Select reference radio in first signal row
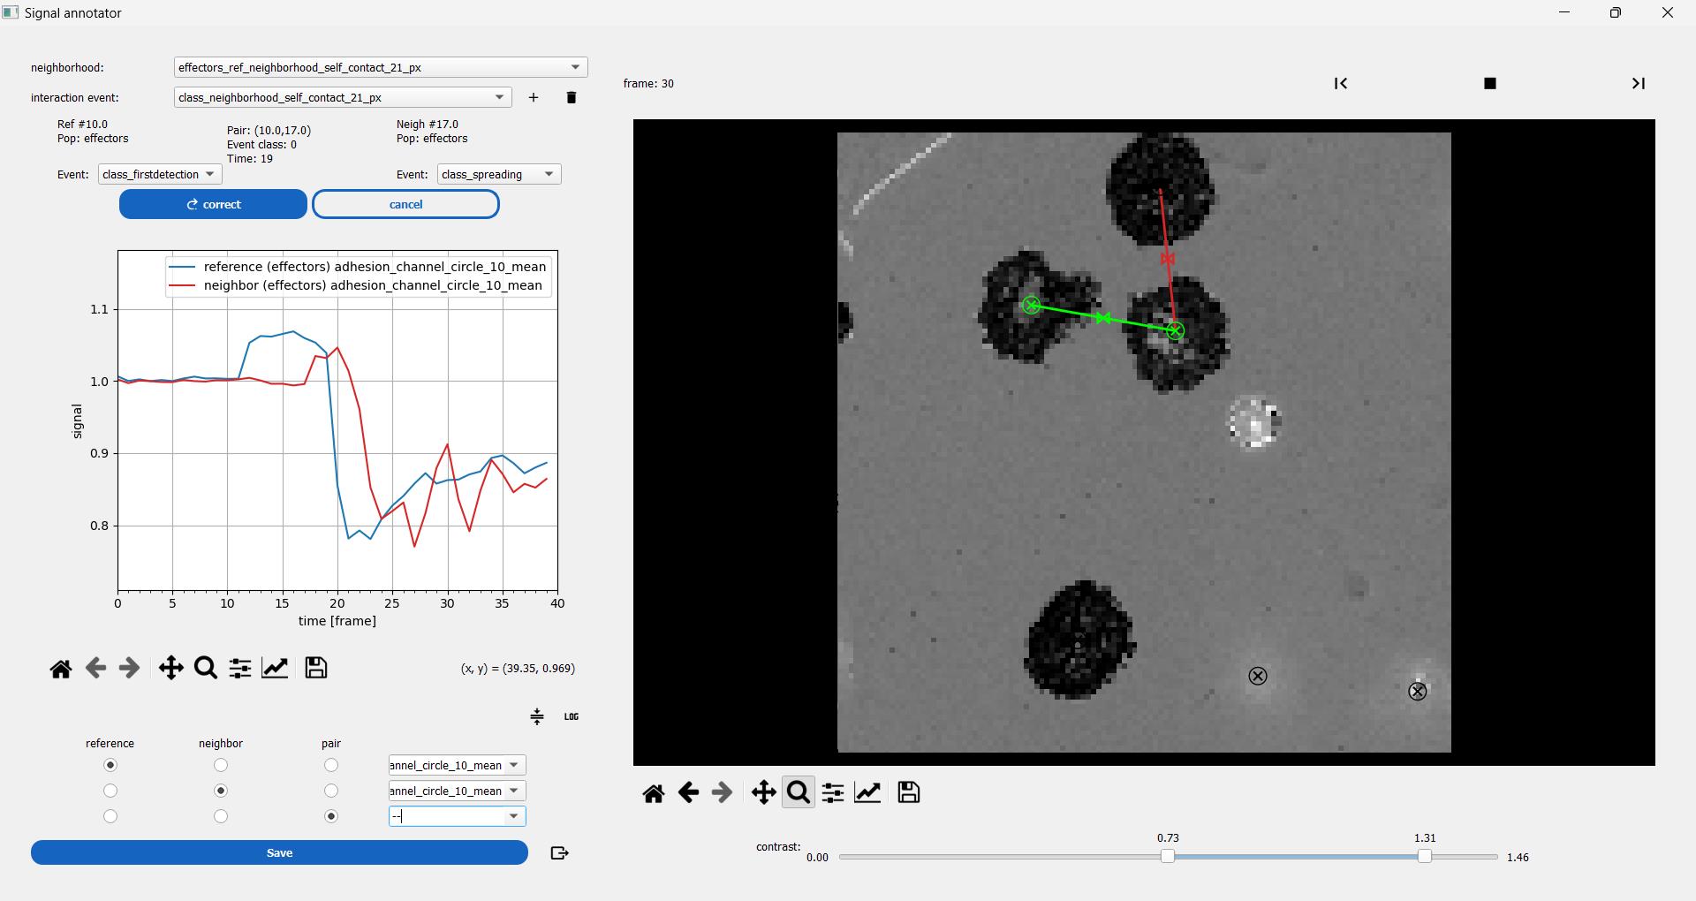Screen dimensions: 1696x901 coord(110,765)
